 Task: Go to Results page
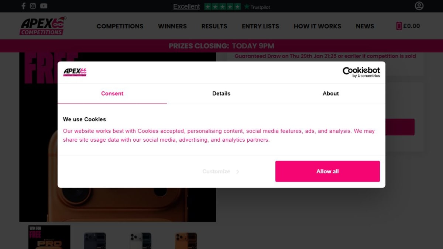pos(214,26)
